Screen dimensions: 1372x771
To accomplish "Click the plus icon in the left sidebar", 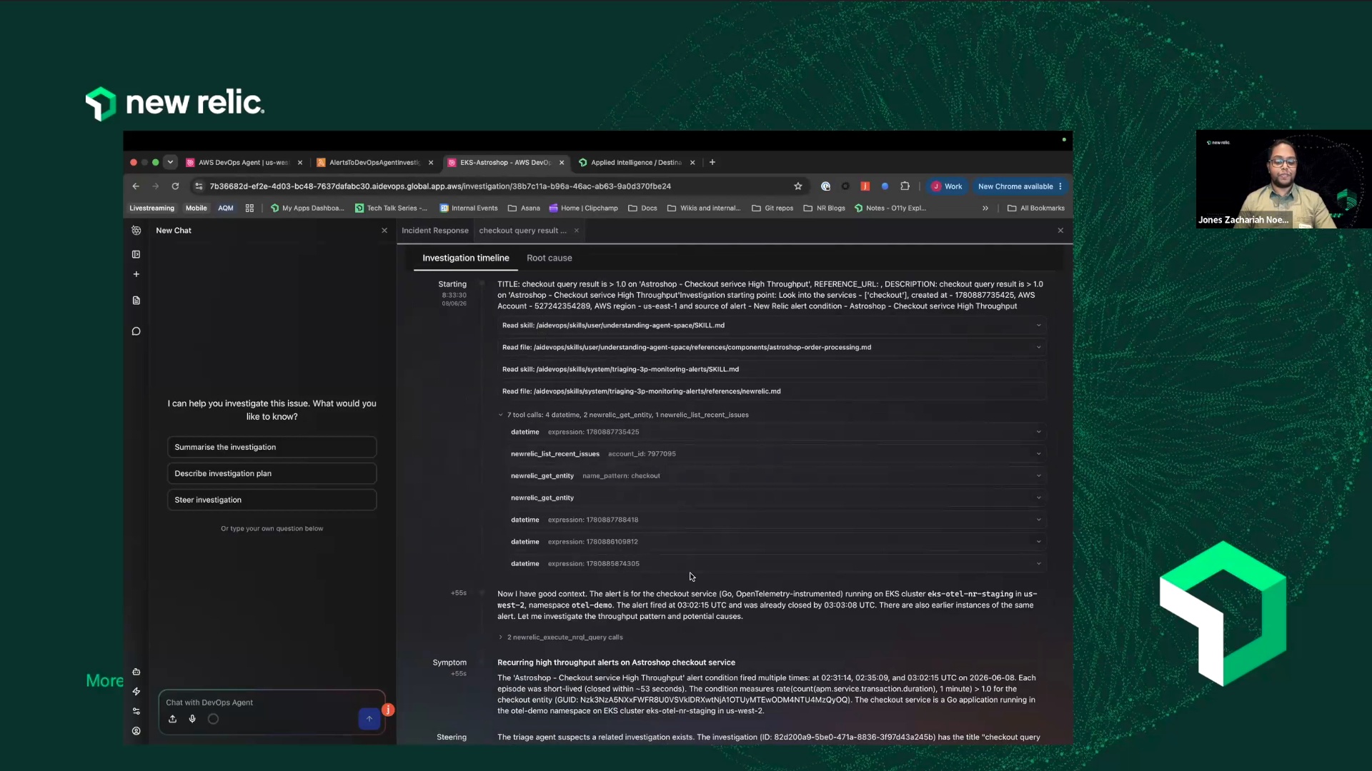I will coord(136,274).
